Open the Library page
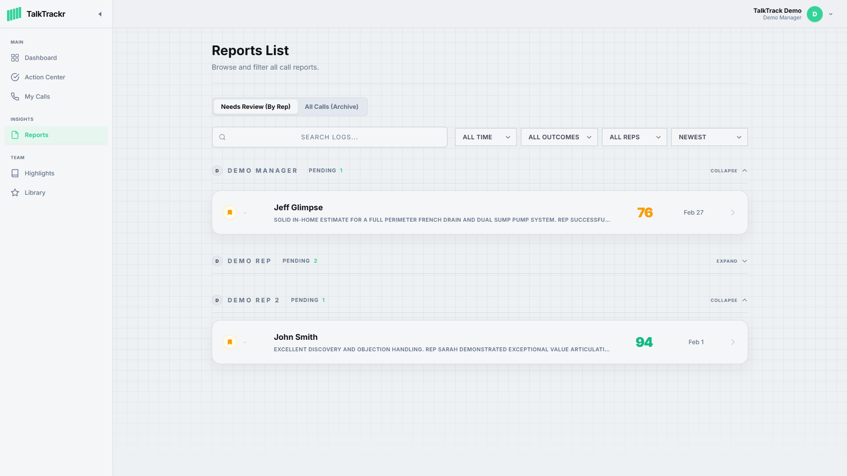847x476 pixels. click(35, 193)
